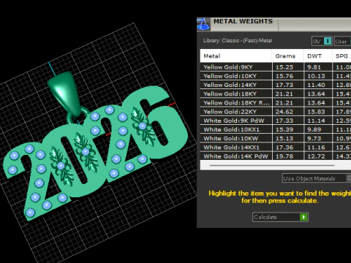
Task: Select the Yellow Gold:14KY row
Action: [276, 85]
